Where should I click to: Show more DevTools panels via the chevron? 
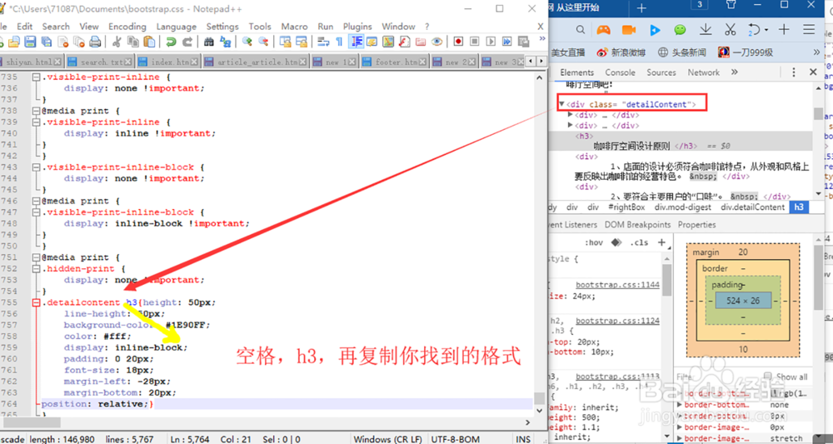coord(734,72)
